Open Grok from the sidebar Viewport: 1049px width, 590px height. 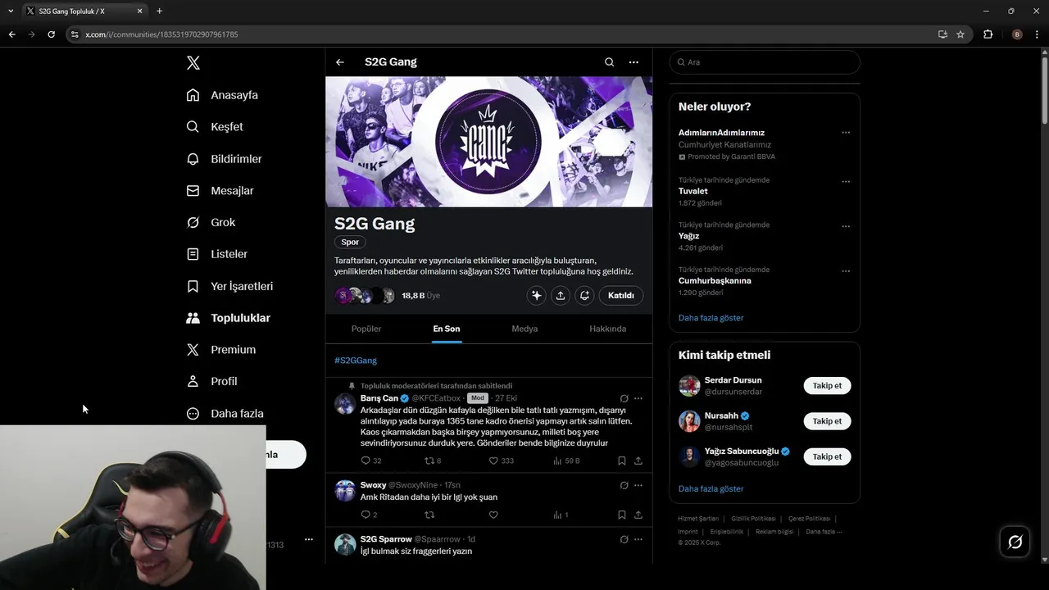[x=211, y=222]
